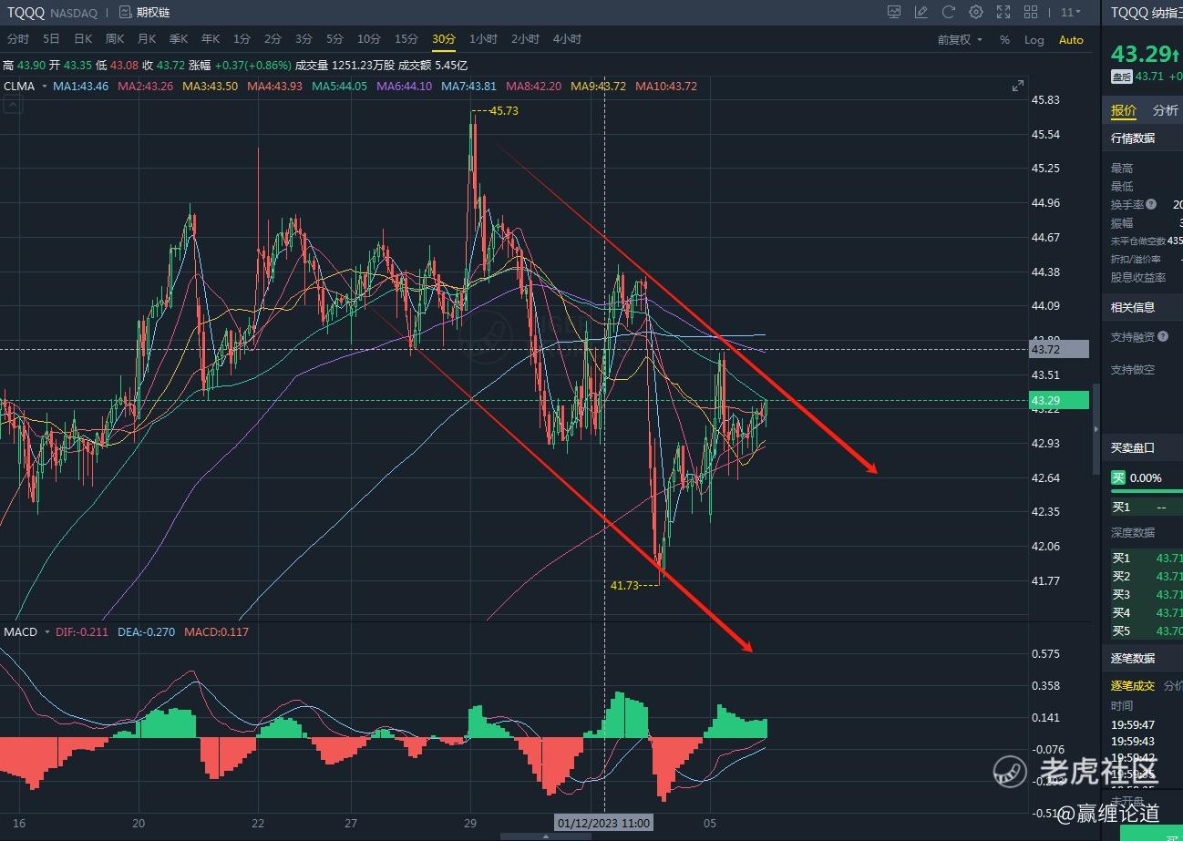Click the green 43.29 current price tag on axis
Image resolution: width=1183 pixels, height=841 pixels.
click(1059, 400)
